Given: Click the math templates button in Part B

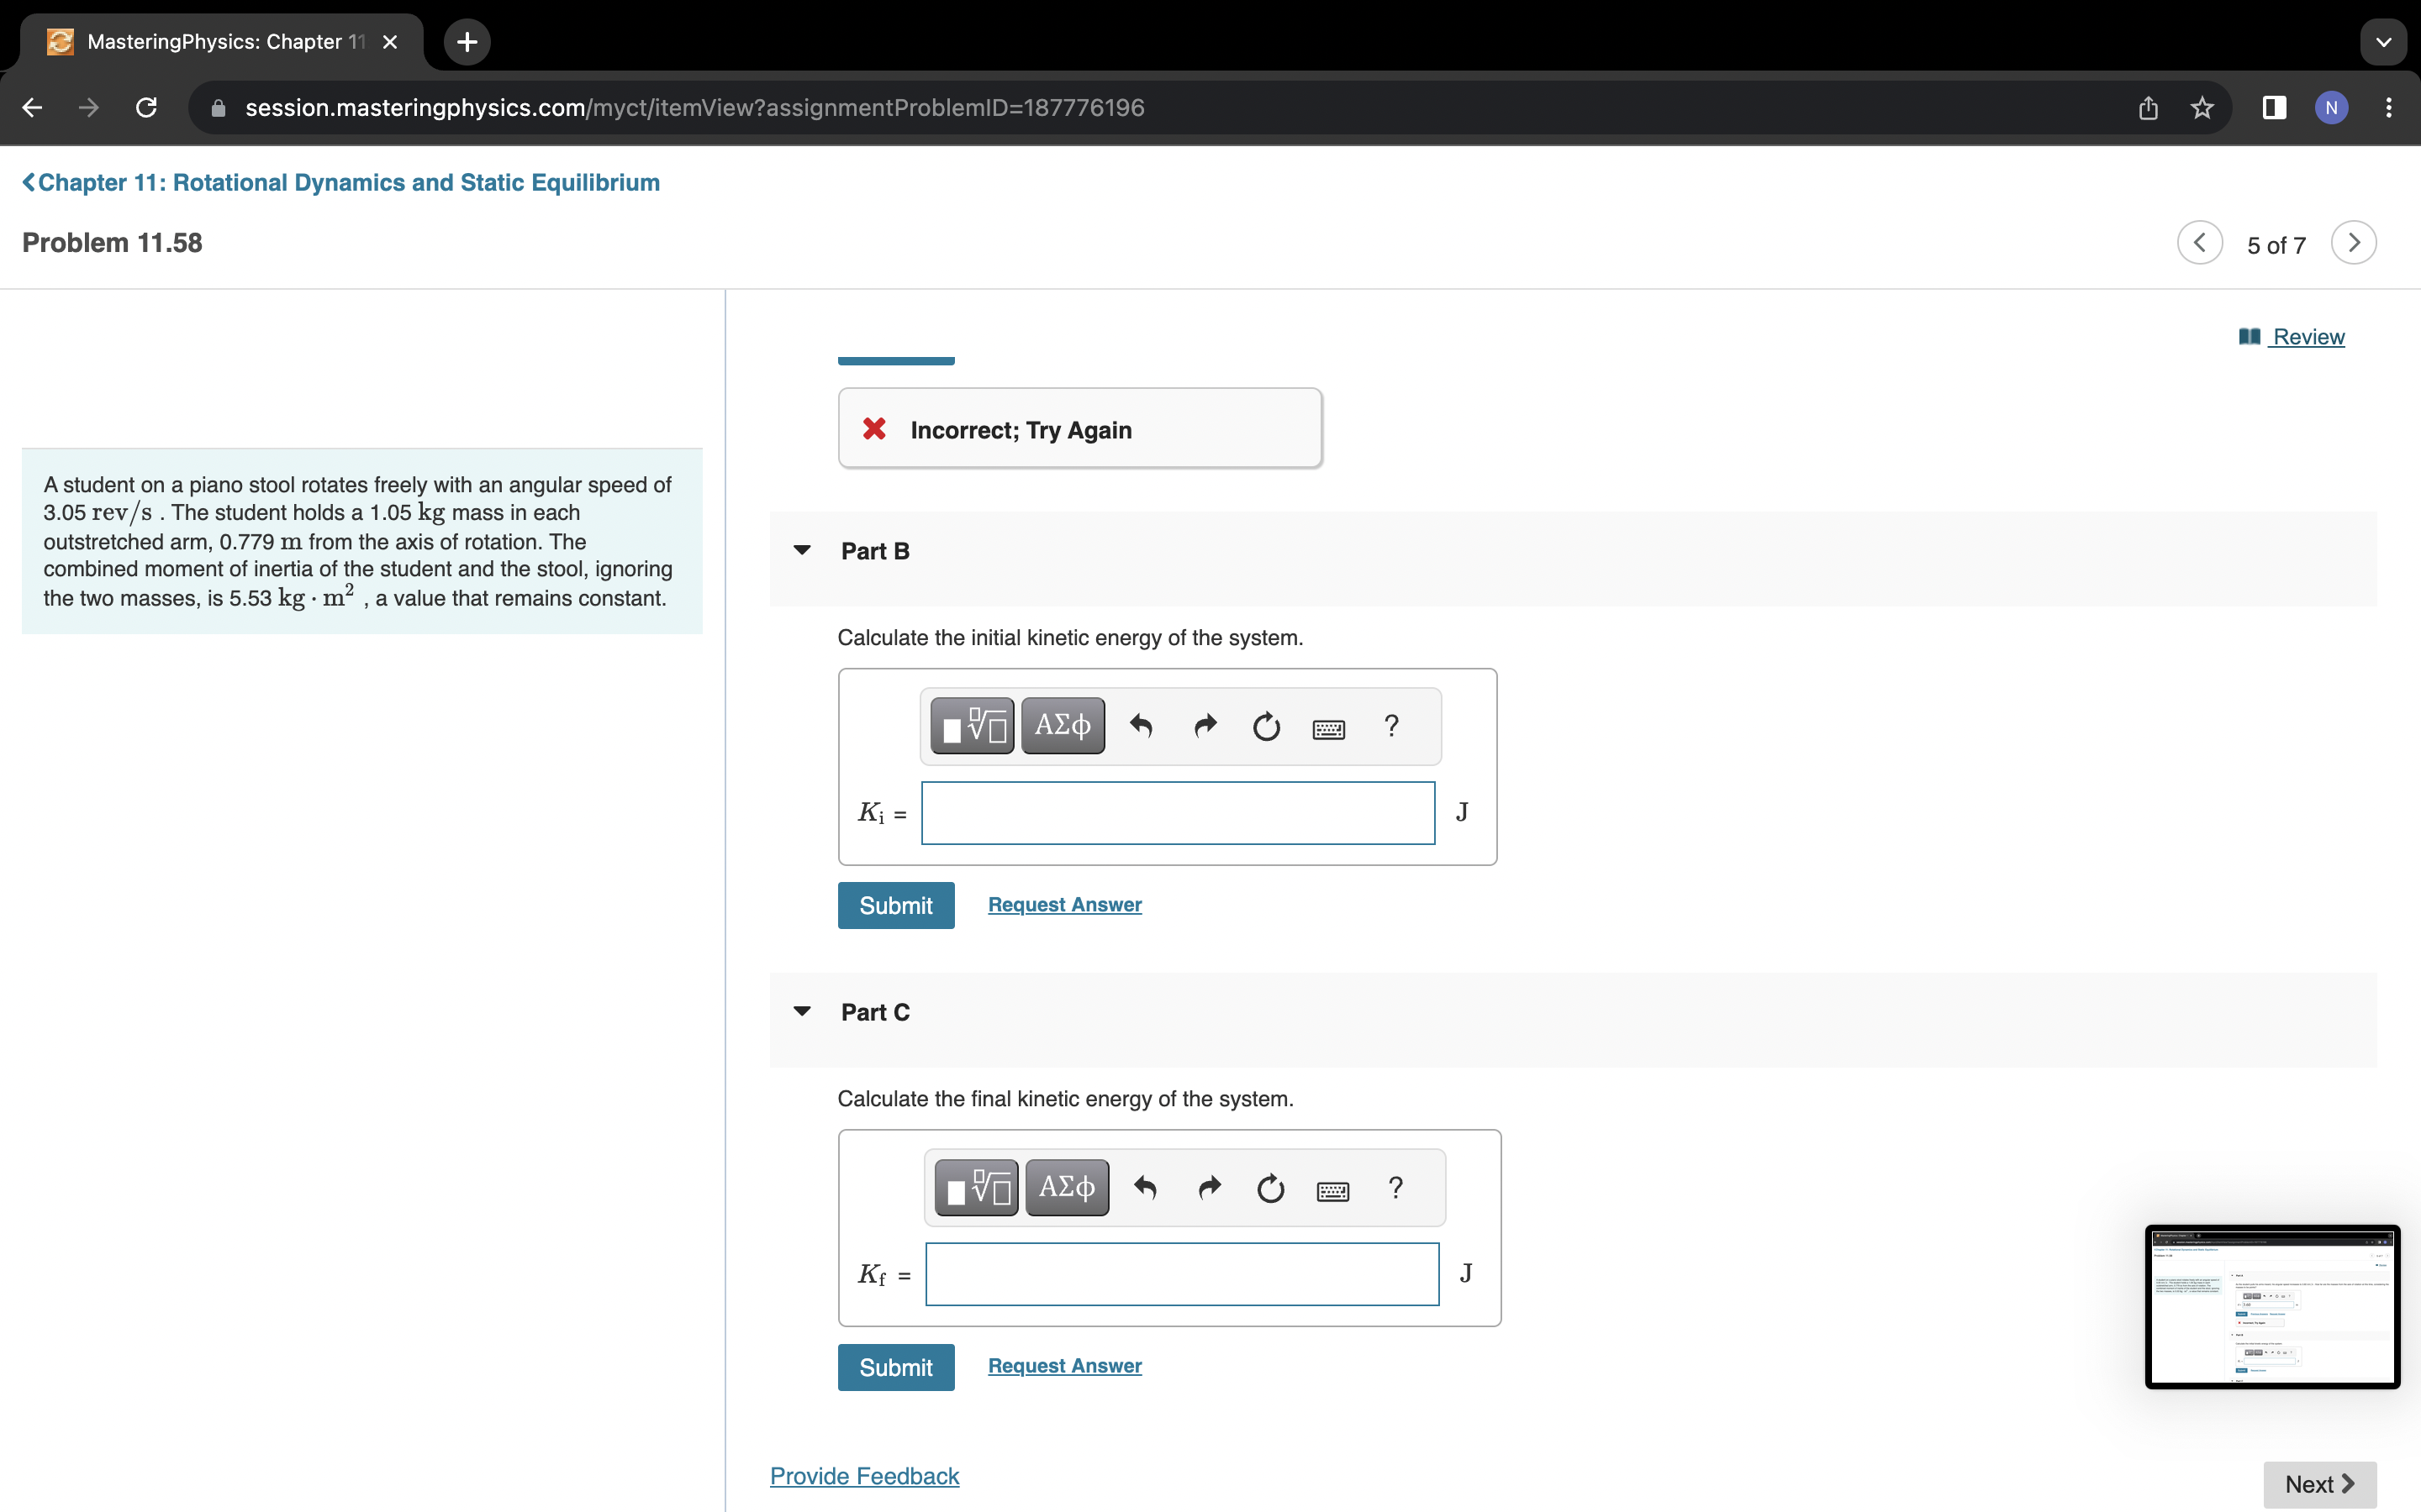Looking at the screenshot, I should point(972,725).
